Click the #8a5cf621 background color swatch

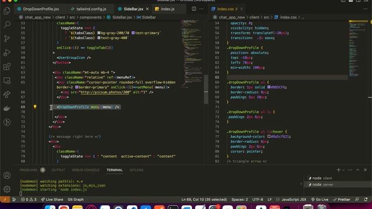269,136
